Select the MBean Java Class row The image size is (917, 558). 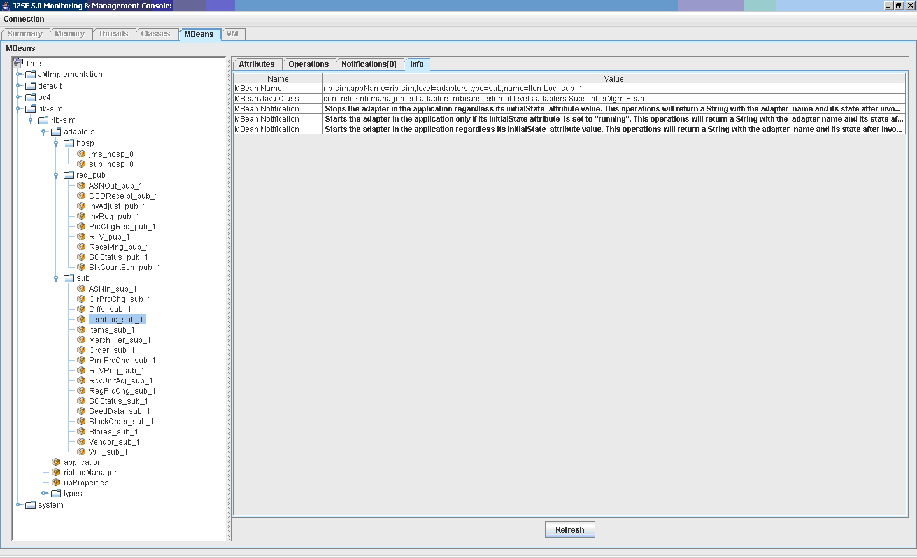coord(569,99)
